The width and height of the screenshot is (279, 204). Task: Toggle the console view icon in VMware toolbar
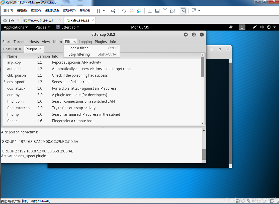183,11
